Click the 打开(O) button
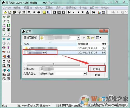This screenshot has width=130, height=108. point(97,69)
